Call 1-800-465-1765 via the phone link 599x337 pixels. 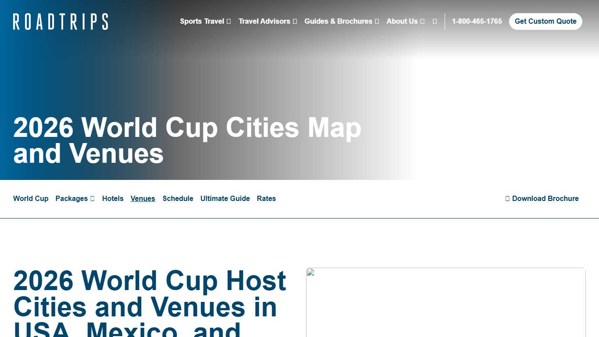(x=477, y=21)
